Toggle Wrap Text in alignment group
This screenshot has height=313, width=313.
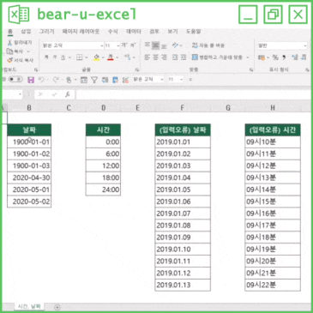coord(208,45)
